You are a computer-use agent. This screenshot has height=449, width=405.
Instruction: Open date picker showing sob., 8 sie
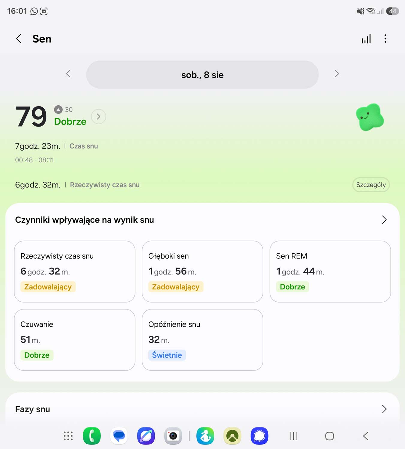pyautogui.click(x=202, y=75)
